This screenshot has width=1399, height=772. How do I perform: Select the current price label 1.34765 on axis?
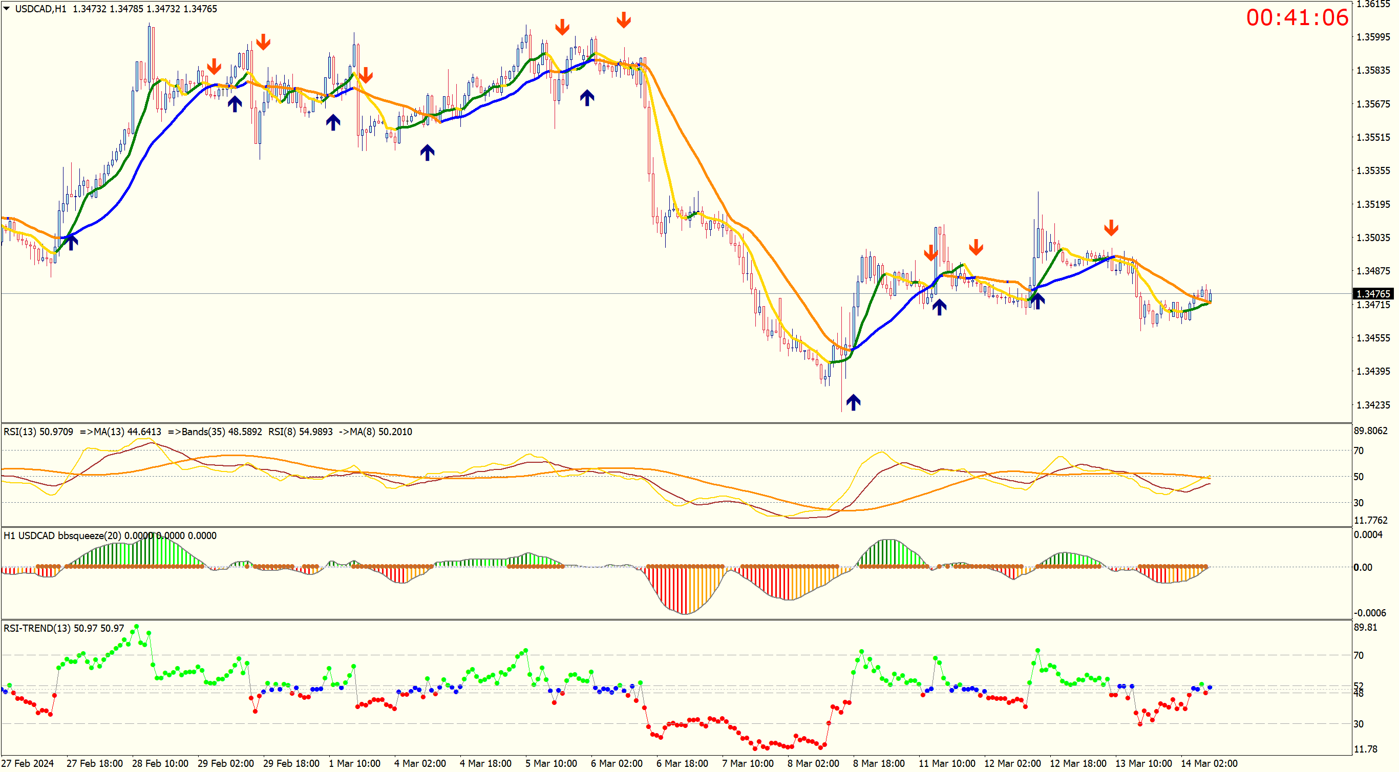point(1372,294)
